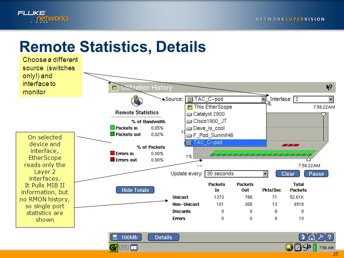Click the Remote Statistics bar chart icon
The image size is (344, 258).
pyautogui.click(x=137, y=101)
